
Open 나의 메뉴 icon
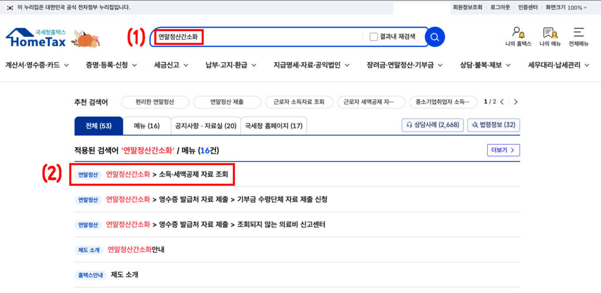550,36
